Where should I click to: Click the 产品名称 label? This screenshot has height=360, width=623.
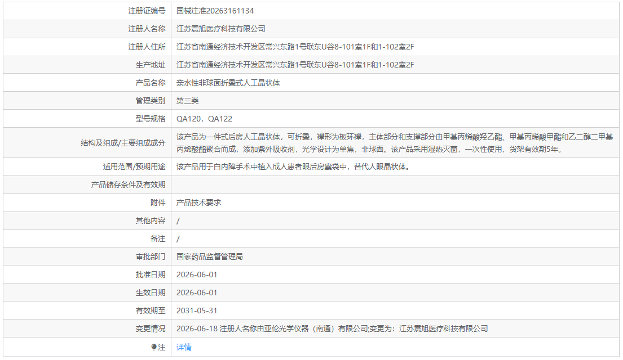(x=151, y=83)
